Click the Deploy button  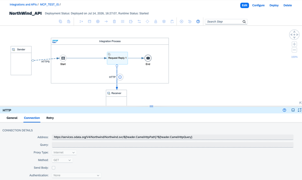coord(274,5)
